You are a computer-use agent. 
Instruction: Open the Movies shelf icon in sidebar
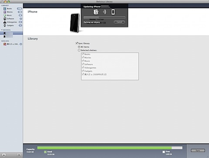5,12
